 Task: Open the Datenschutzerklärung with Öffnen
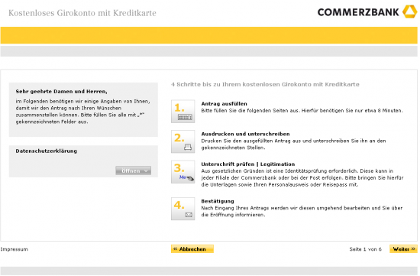134,170
